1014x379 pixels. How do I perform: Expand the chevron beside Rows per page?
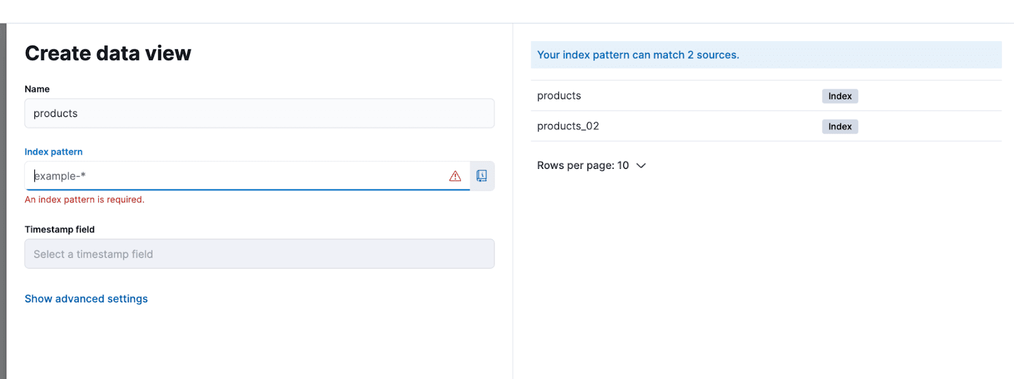(x=641, y=165)
